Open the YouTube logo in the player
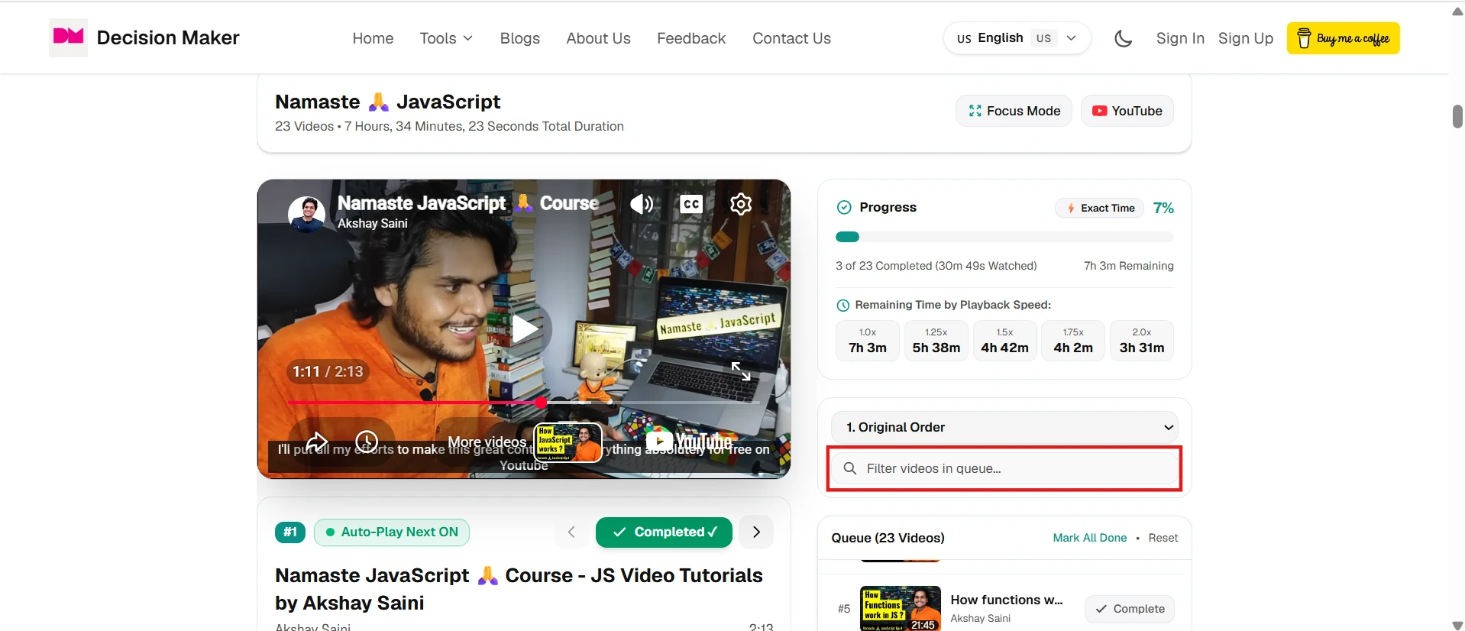 pos(690,441)
